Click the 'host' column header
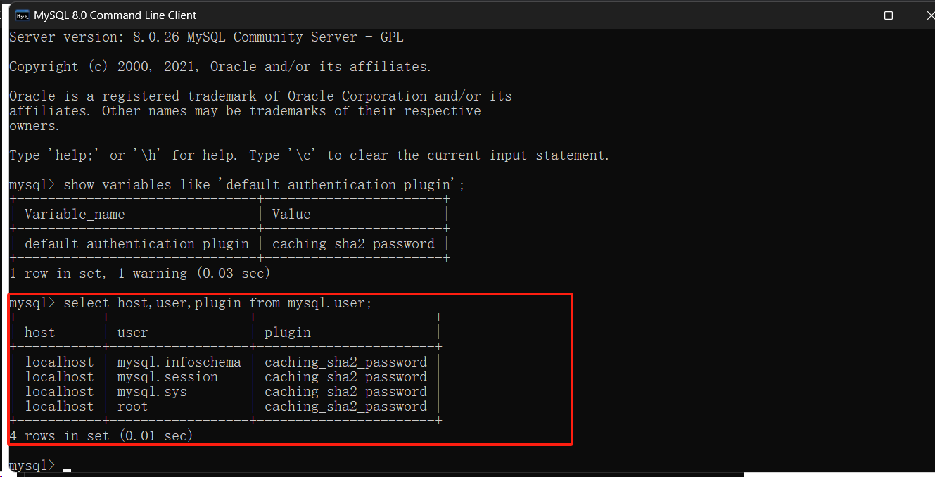 click(x=39, y=333)
